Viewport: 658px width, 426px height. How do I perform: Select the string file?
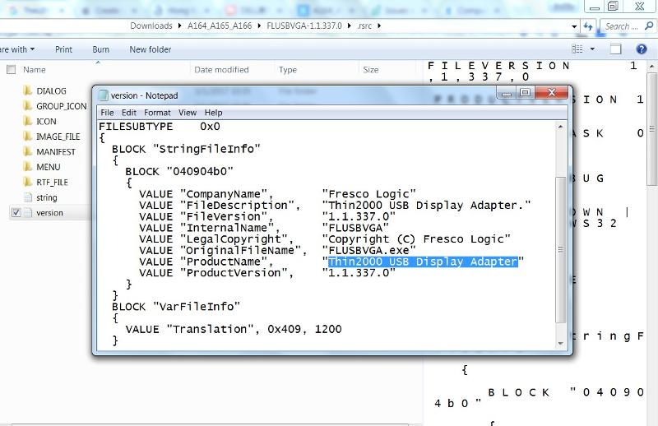point(46,197)
